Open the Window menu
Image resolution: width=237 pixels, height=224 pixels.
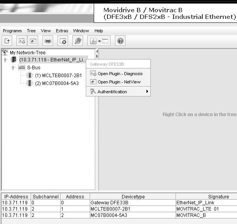[x=81, y=31]
